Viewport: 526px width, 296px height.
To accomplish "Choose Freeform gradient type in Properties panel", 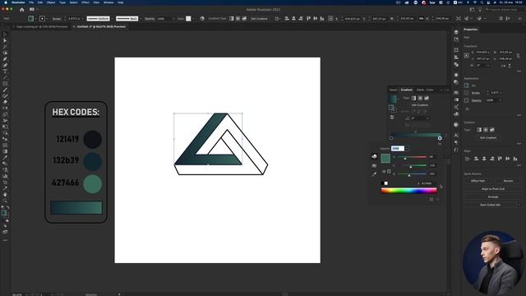I will coord(491,130).
